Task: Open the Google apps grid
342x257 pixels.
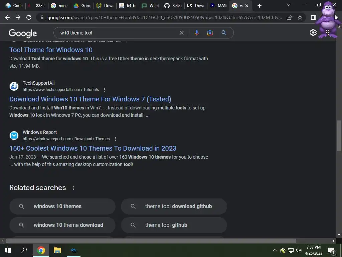Action: (x=328, y=32)
